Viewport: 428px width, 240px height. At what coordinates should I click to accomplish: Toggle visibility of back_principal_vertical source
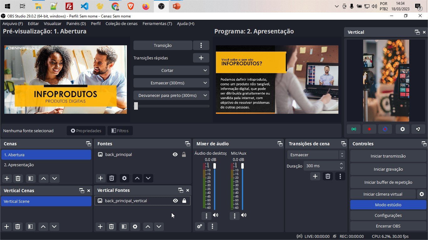pyautogui.click(x=175, y=201)
